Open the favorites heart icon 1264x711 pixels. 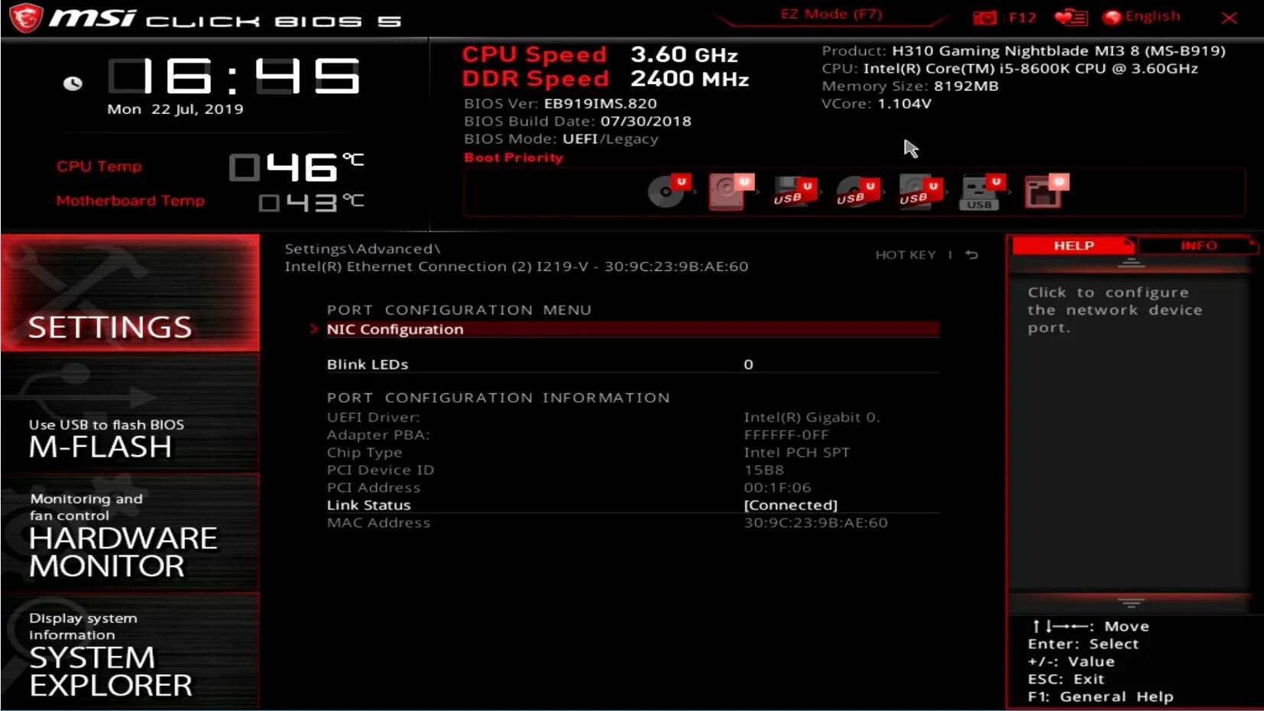1070,17
